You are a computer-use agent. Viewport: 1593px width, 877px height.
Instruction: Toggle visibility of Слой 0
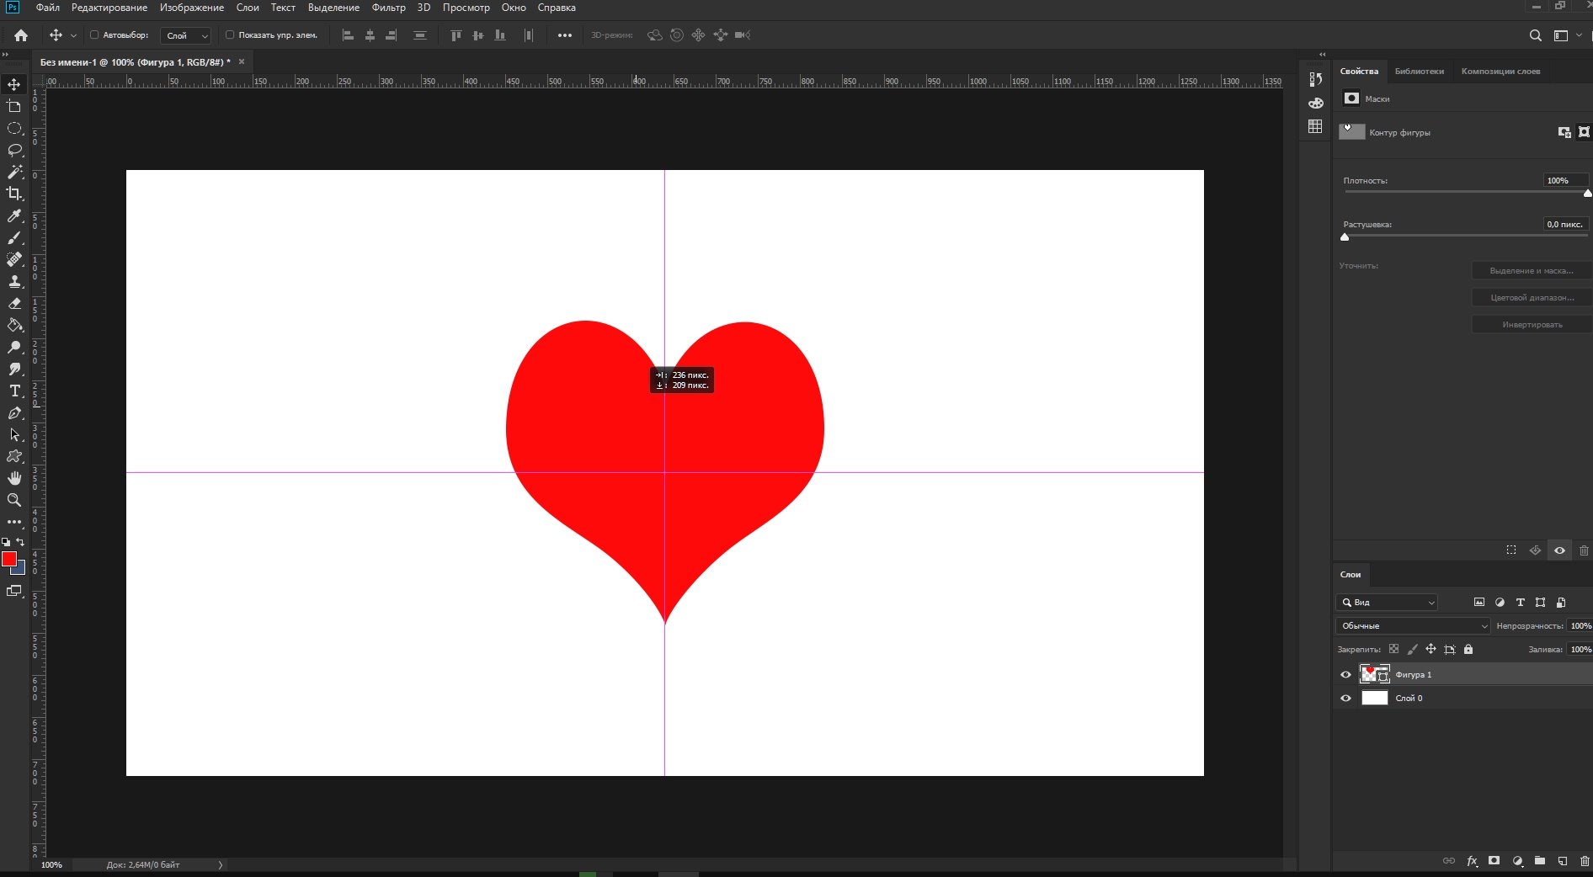click(1345, 698)
